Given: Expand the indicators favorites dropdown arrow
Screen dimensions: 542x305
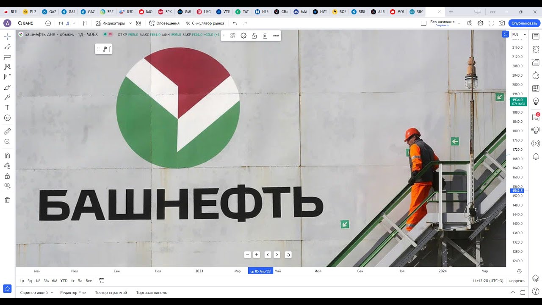Looking at the screenshot, I should (130, 23).
